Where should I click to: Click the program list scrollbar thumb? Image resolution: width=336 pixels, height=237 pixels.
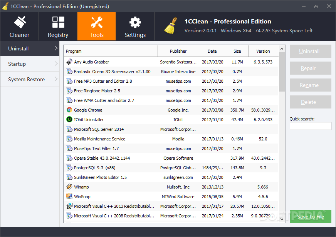(282, 72)
